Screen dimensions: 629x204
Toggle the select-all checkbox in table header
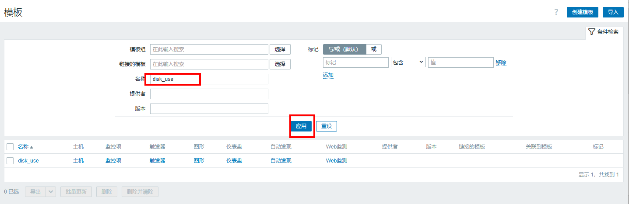[10, 147]
